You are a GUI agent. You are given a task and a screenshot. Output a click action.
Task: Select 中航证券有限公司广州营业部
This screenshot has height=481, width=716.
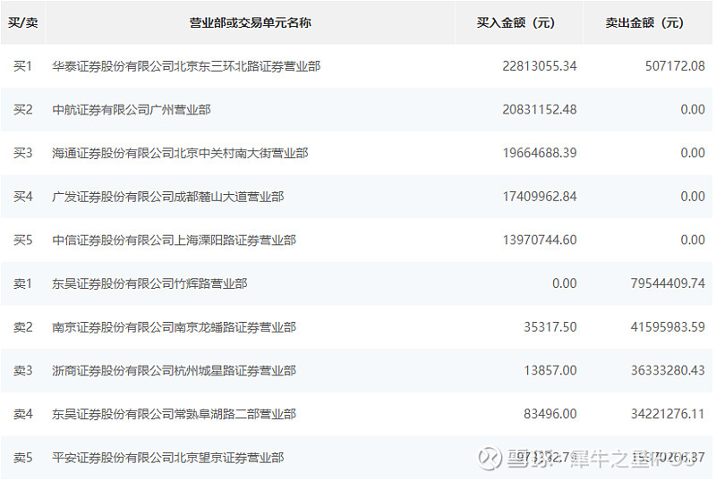click(x=132, y=110)
